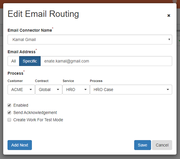This screenshot has width=180, height=159.
Task: Click the Kamal Gmail dropdown arrow
Action: [x=169, y=39]
